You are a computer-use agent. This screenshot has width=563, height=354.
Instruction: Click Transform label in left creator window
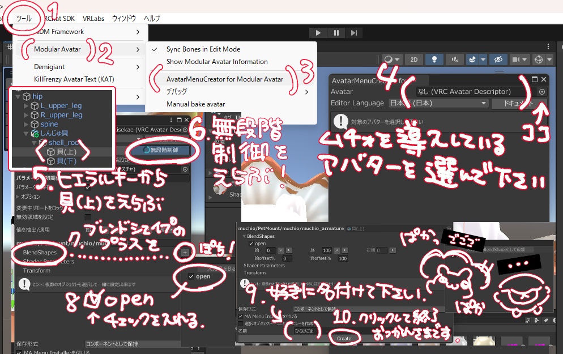(37, 271)
